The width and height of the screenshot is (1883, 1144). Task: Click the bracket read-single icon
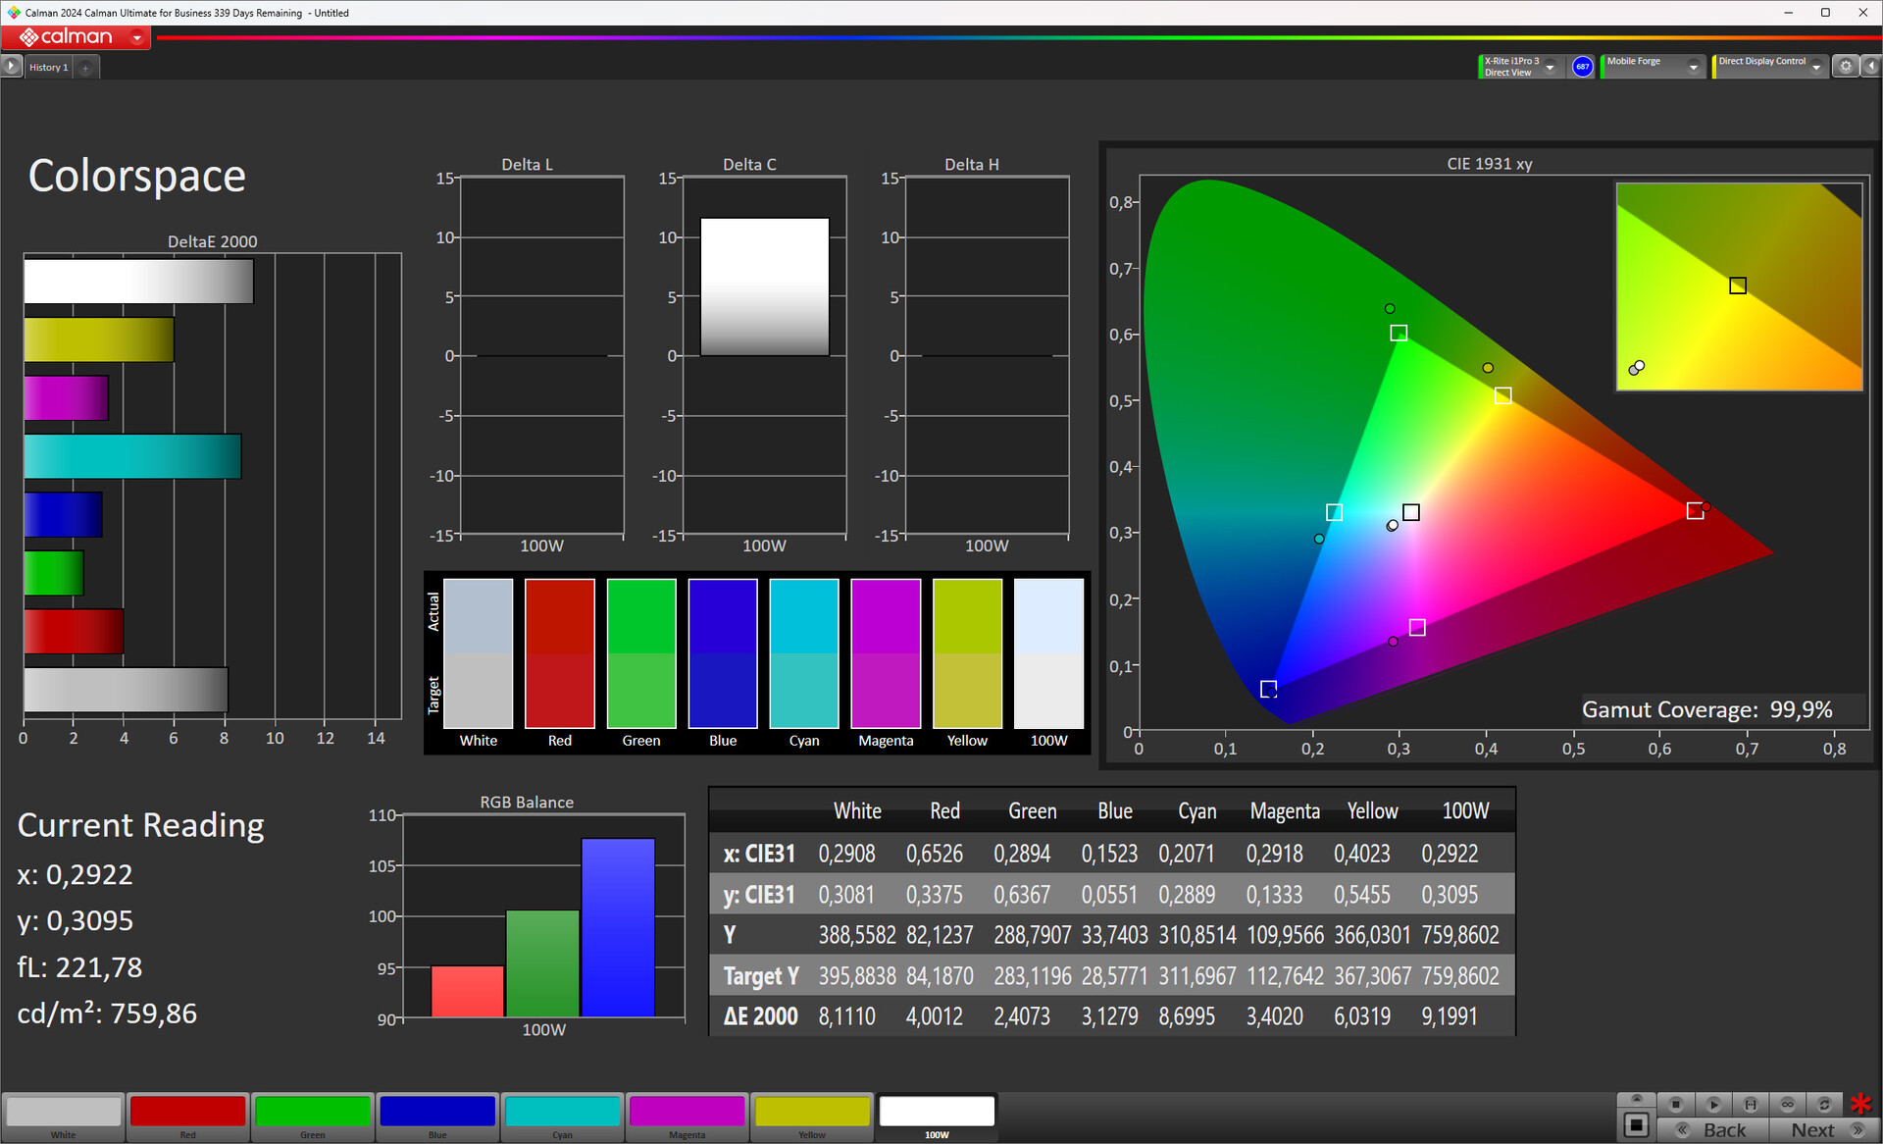coord(1751,1104)
